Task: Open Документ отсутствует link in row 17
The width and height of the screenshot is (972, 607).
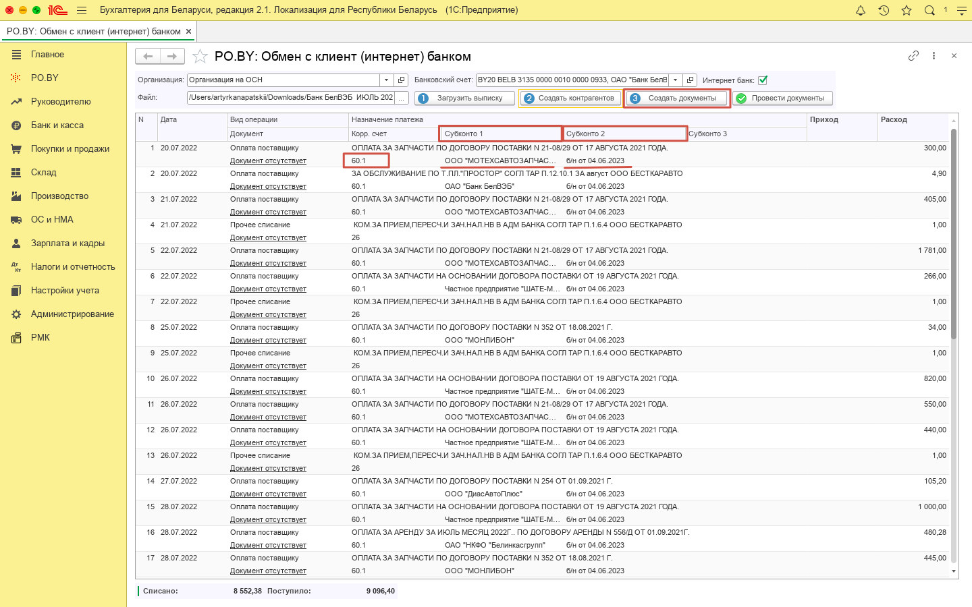Action: point(268,571)
